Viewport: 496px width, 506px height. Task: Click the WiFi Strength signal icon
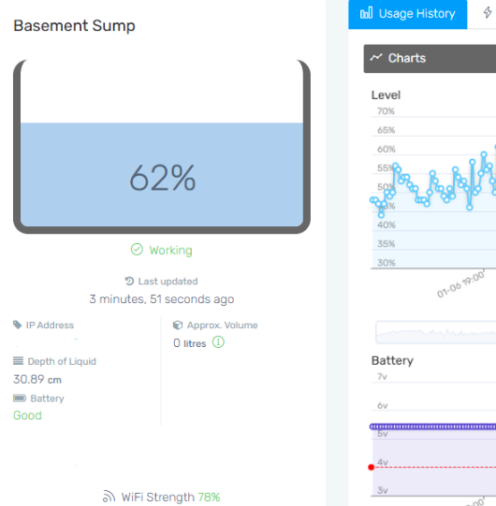pos(109,497)
